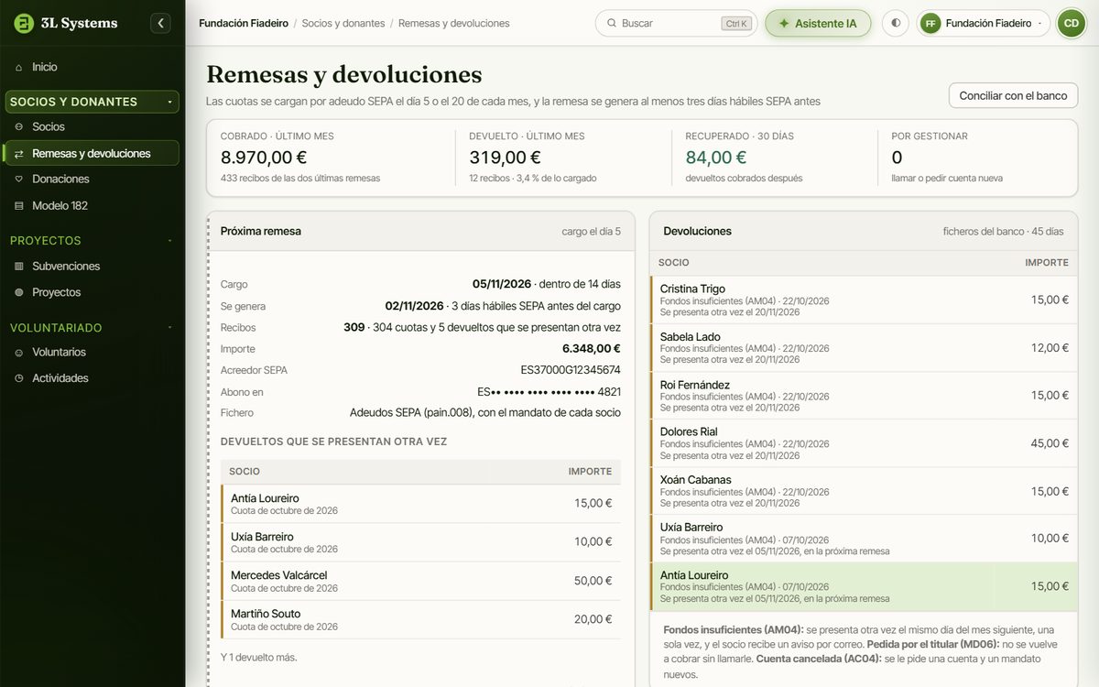
Task: Click the 'ficheros del banco · 45 días' label
Action: click(1003, 232)
